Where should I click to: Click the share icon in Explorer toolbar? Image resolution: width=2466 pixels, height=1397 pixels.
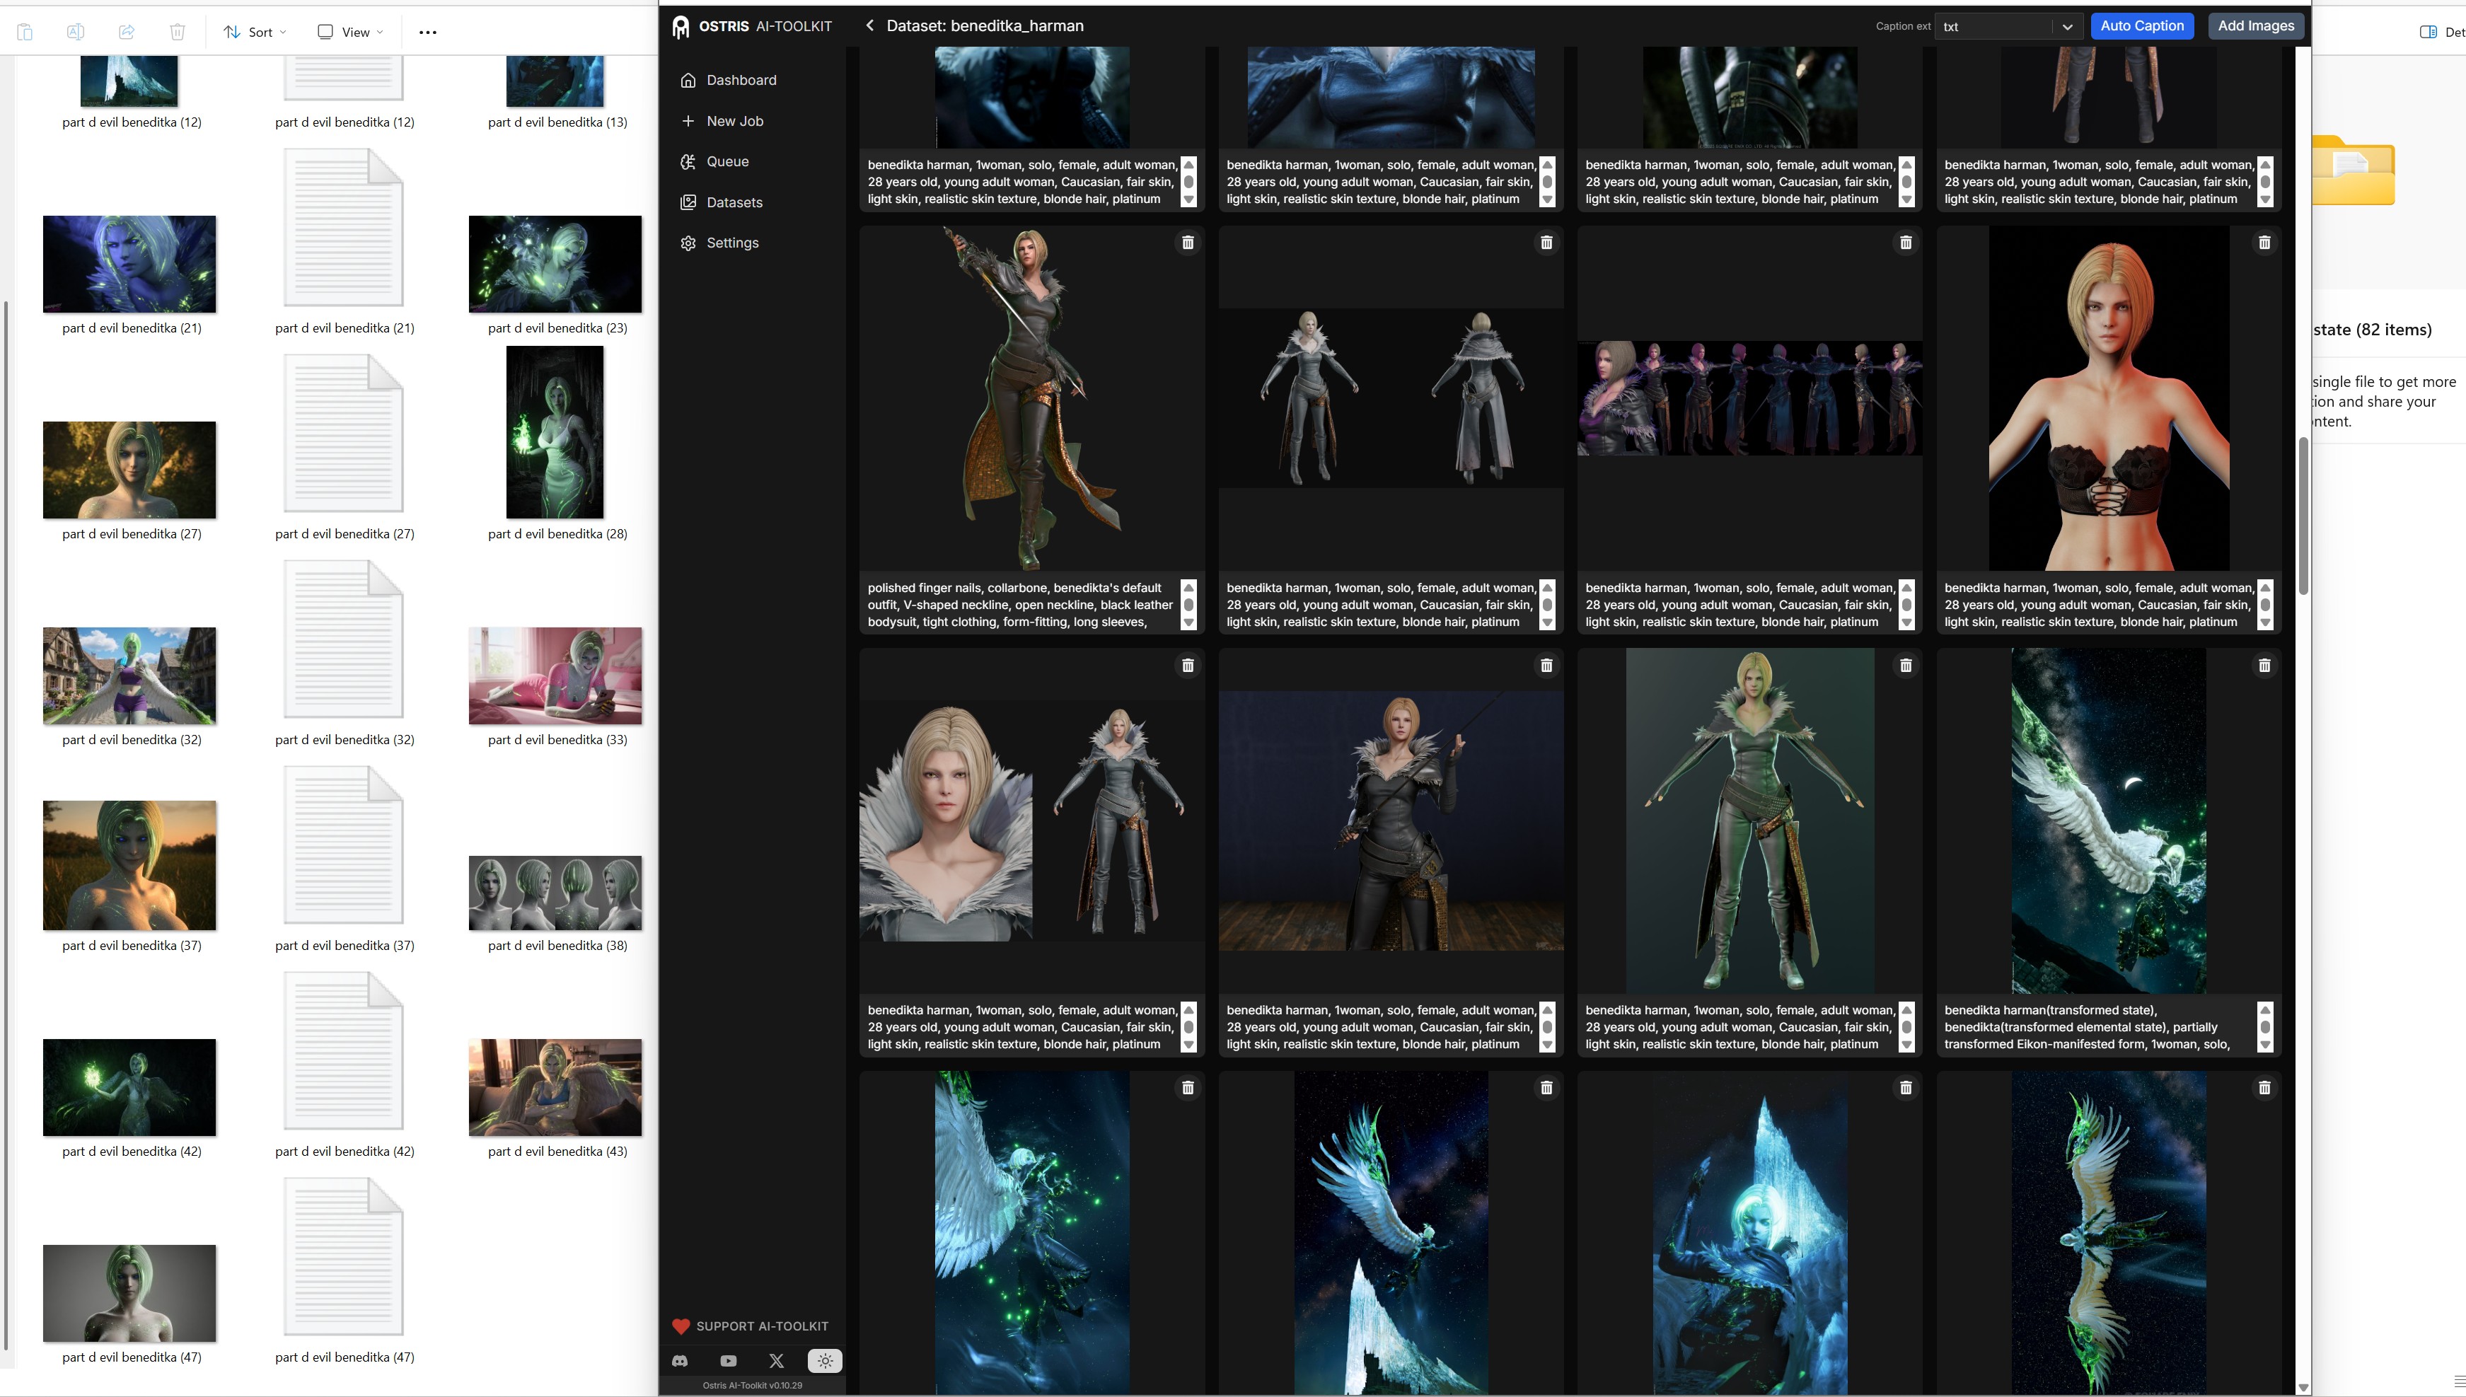coord(127,32)
